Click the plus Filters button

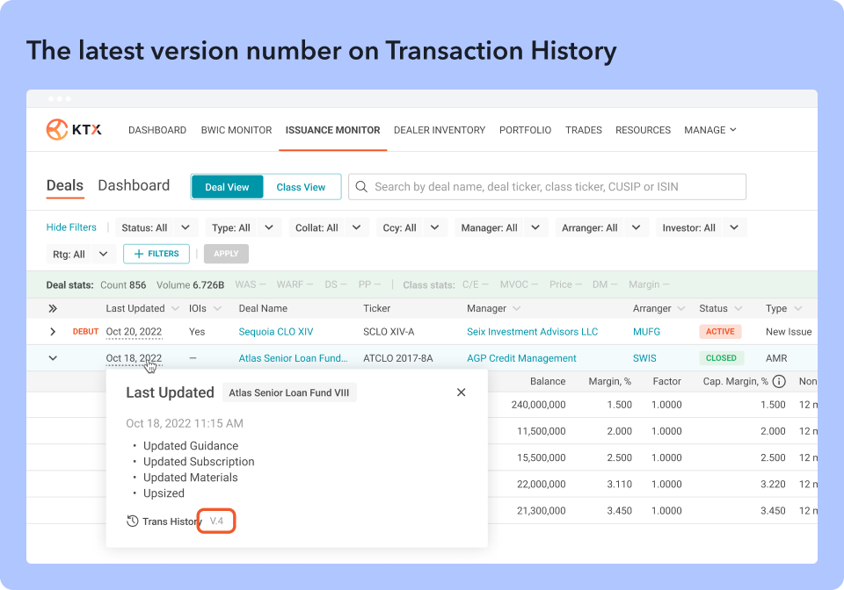tap(156, 254)
